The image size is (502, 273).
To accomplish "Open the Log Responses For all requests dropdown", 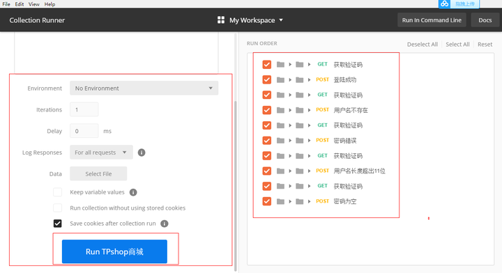I will click(x=101, y=153).
